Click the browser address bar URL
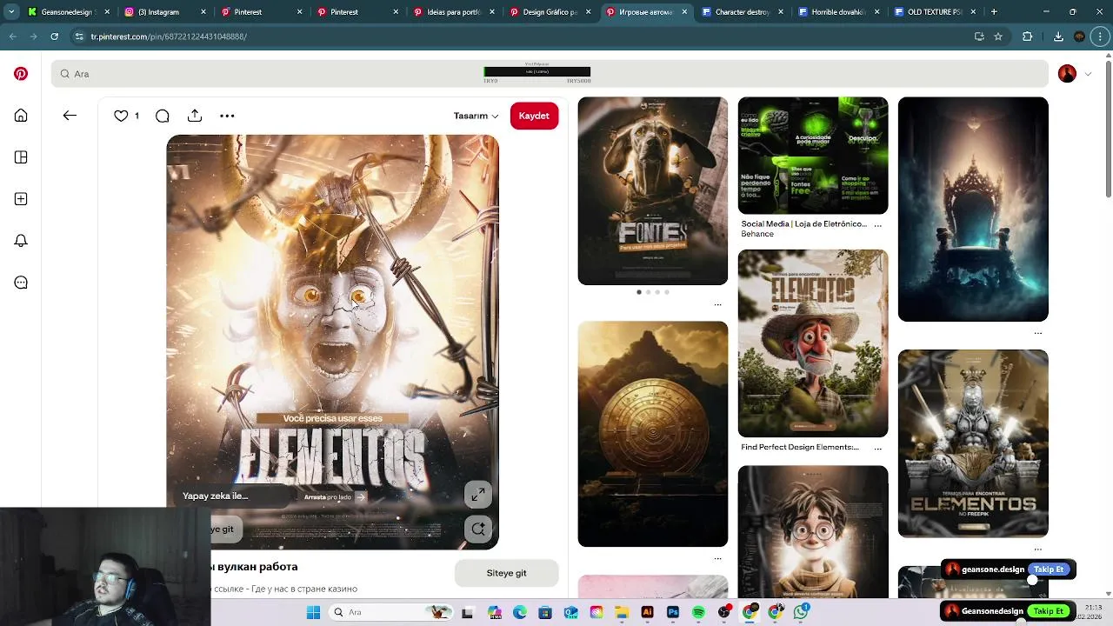The width and height of the screenshot is (1113, 626). click(x=169, y=37)
